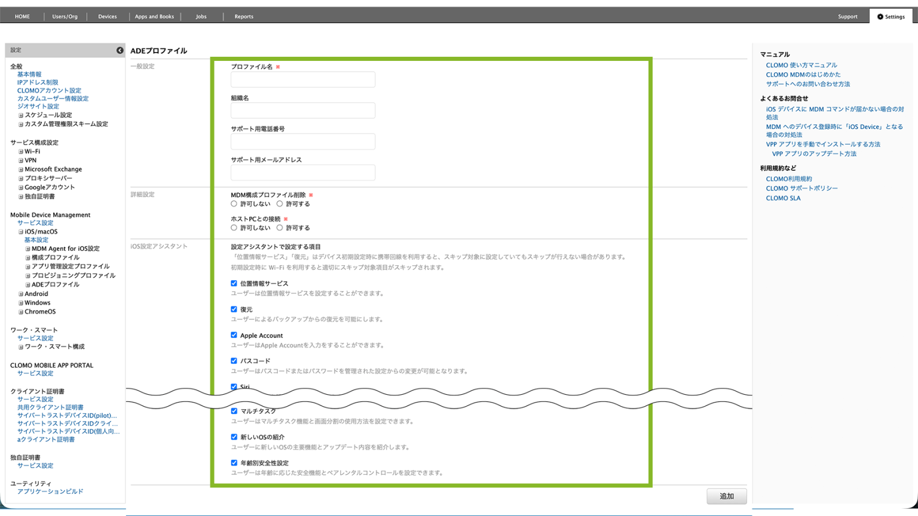This screenshot has width=918, height=516.
Task: Click the 追加 button
Action: tap(727, 496)
